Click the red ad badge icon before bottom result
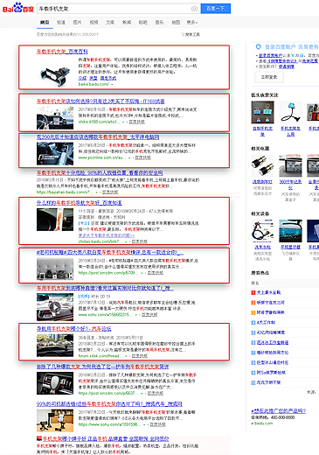This screenshot has height=455, width=319. 39,438
